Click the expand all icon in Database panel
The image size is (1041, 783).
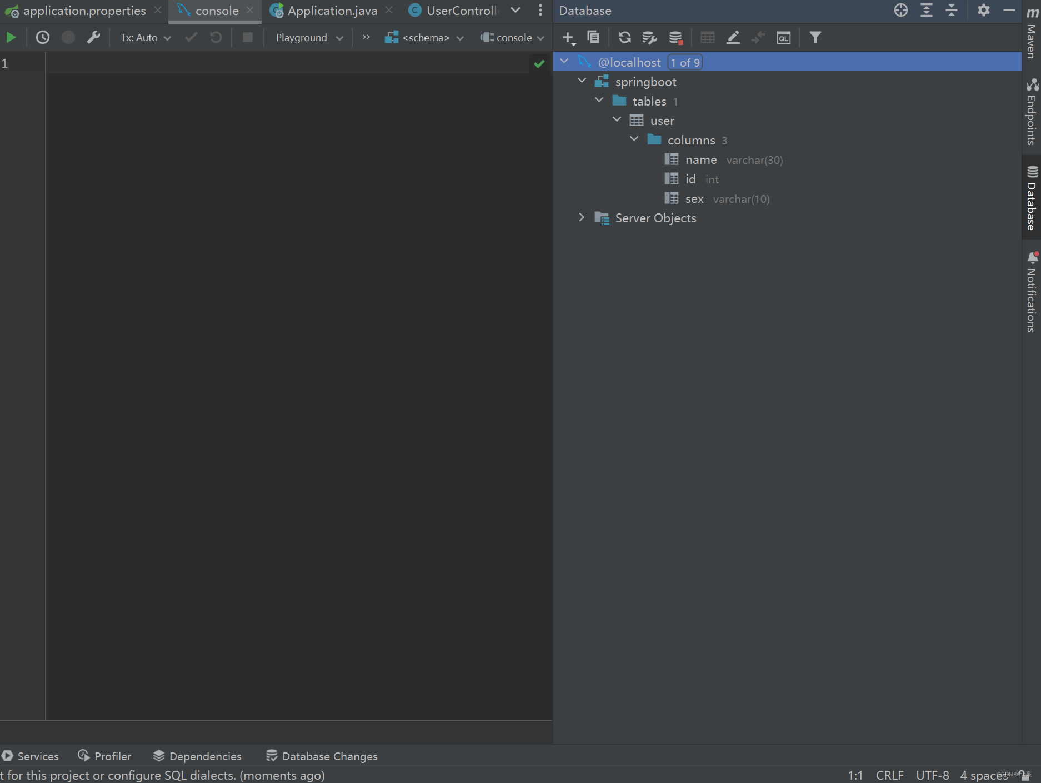tap(926, 10)
